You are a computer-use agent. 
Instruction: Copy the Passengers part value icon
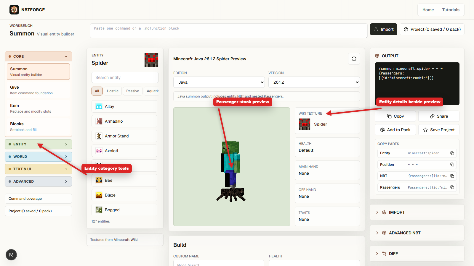click(452, 187)
